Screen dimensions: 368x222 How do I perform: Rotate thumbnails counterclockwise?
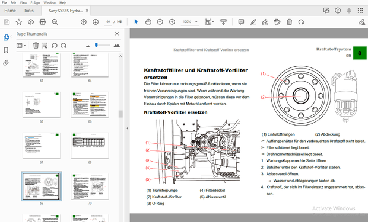click(x=55, y=46)
